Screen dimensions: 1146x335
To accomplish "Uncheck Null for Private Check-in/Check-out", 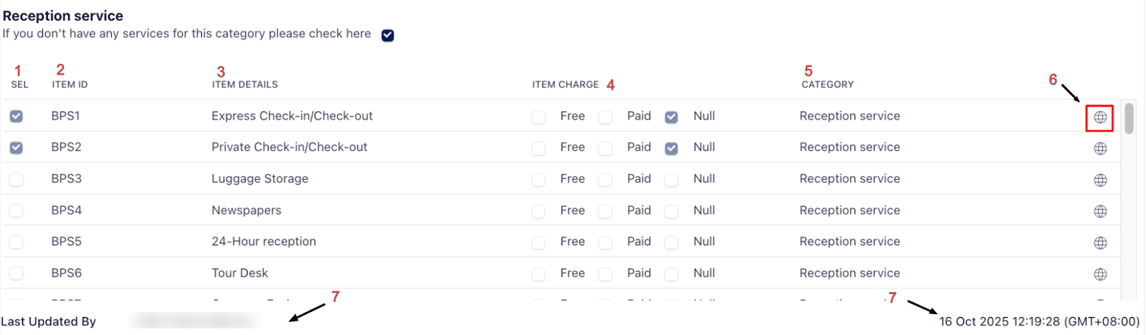I will point(671,148).
